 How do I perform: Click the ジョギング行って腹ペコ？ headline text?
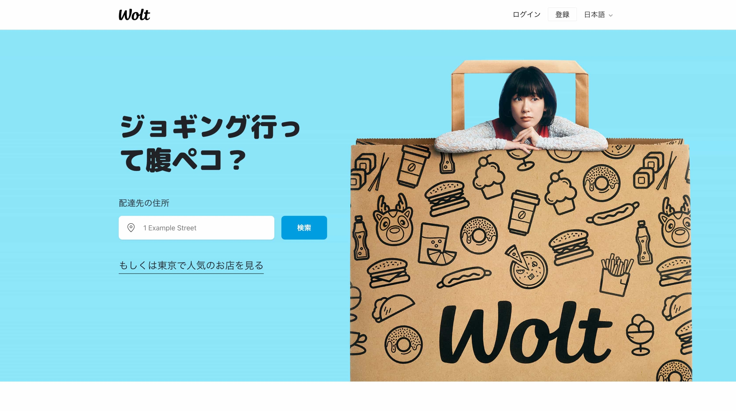click(210, 143)
